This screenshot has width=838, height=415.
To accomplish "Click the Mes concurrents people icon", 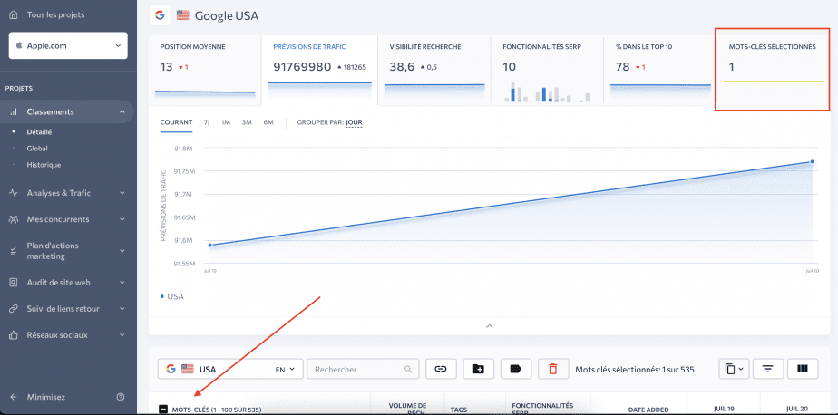I will (x=14, y=219).
